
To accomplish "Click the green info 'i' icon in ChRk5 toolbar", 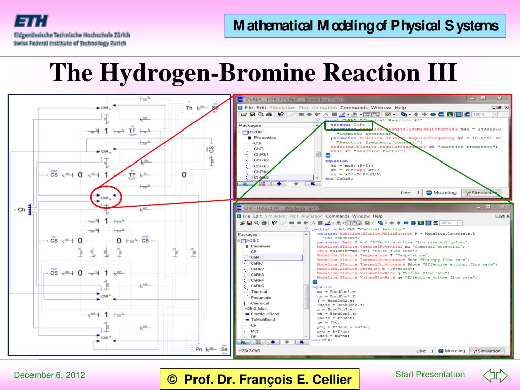I will click(450, 114).
